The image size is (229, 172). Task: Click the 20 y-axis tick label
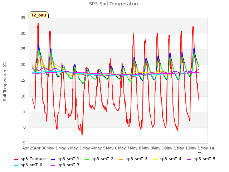coord(23,64)
